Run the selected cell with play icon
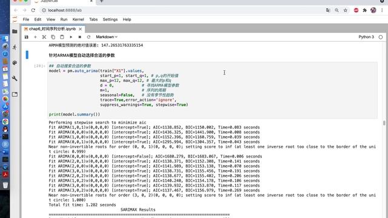The image size is (388, 218). [71, 37]
